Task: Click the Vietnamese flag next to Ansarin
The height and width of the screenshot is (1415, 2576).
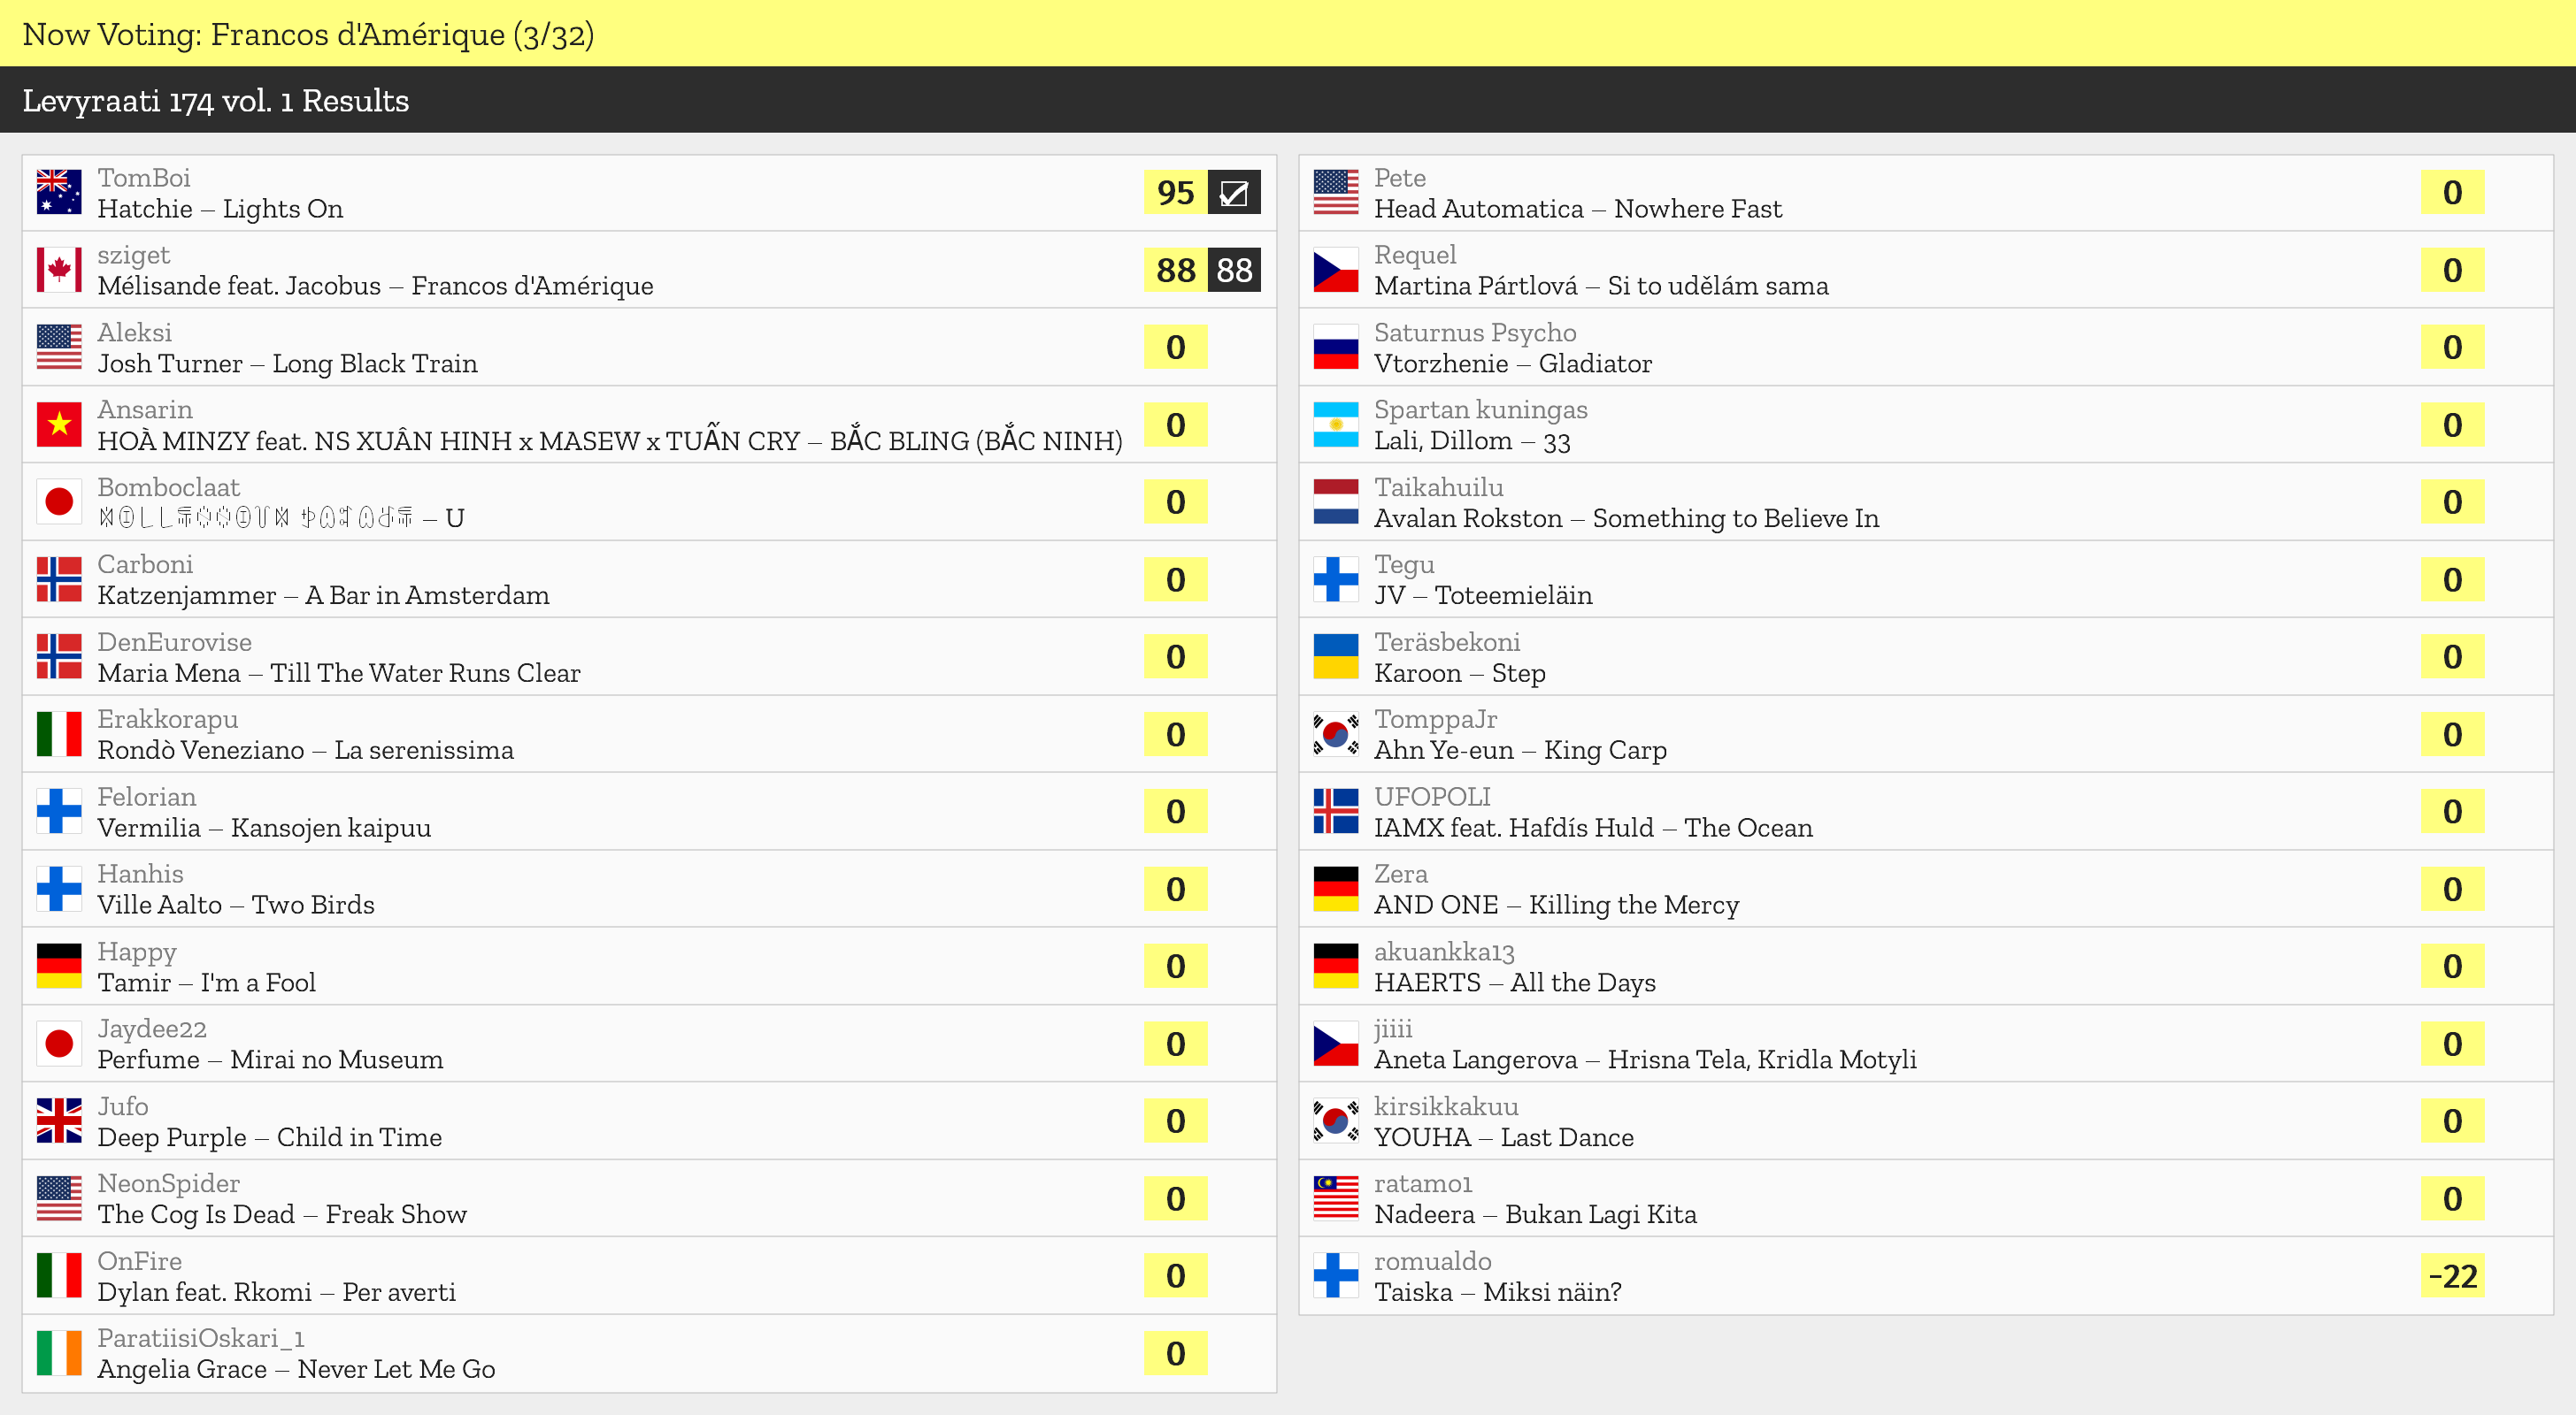Action: (59, 424)
